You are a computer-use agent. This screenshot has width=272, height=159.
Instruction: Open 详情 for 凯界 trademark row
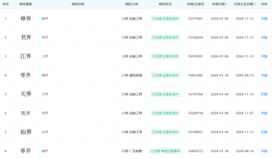tap(264, 113)
